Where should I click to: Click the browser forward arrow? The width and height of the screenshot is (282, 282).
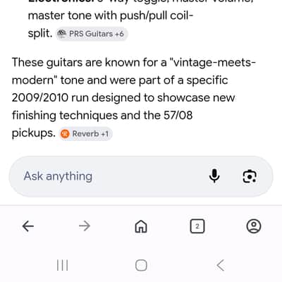(x=85, y=226)
